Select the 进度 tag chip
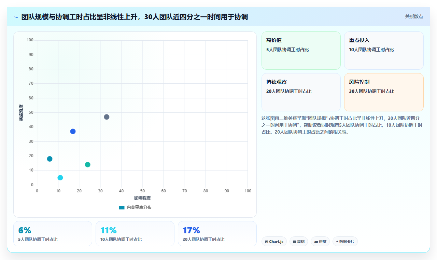This screenshot has height=260, width=437. (320, 242)
